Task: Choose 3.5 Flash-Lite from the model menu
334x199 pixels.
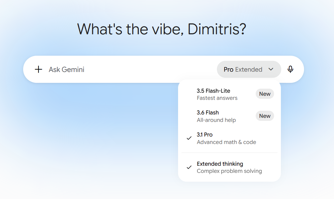Action: (229, 94)
